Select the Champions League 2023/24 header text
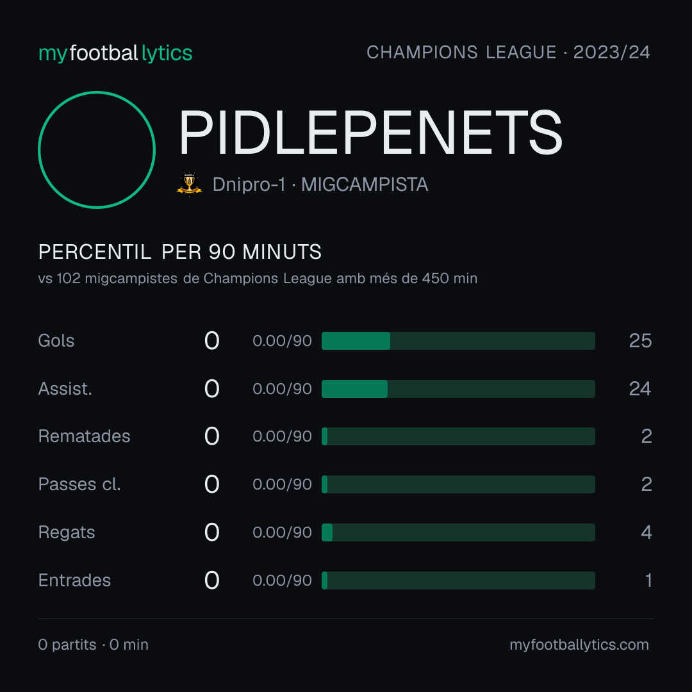The image size is (692, 692). (x=508, y=53)
